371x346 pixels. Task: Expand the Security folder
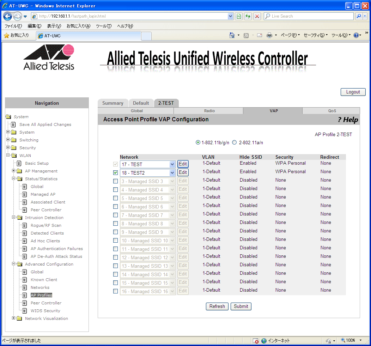[8, 147]
